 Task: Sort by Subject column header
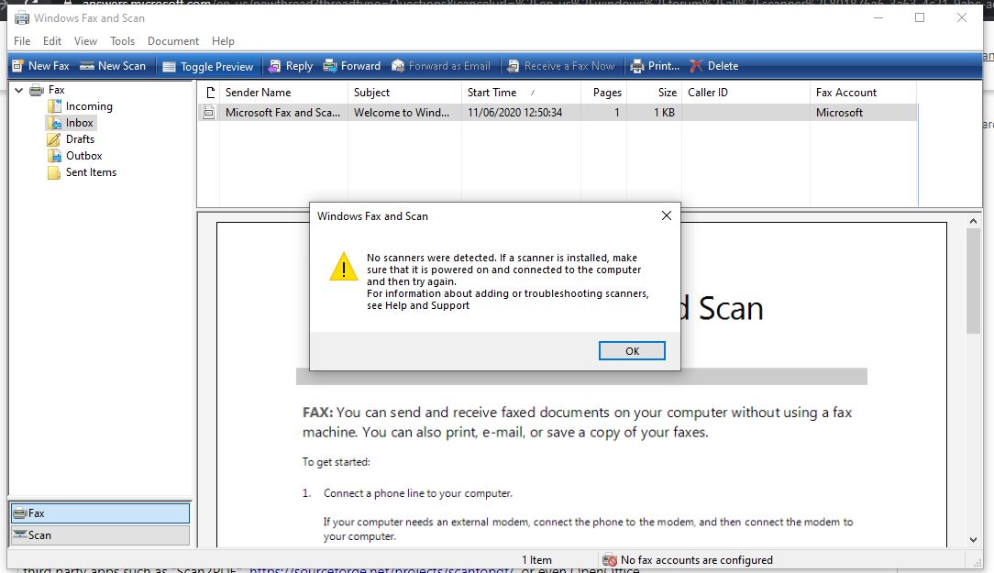click(x=404, y=93)
